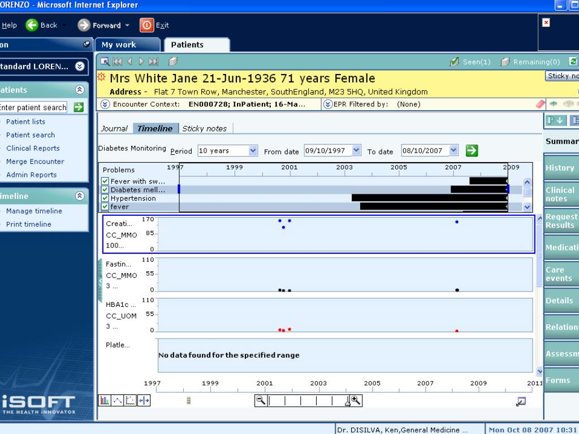Go to next patient record
Screen dimensions: 579x434
click(141, 62)
